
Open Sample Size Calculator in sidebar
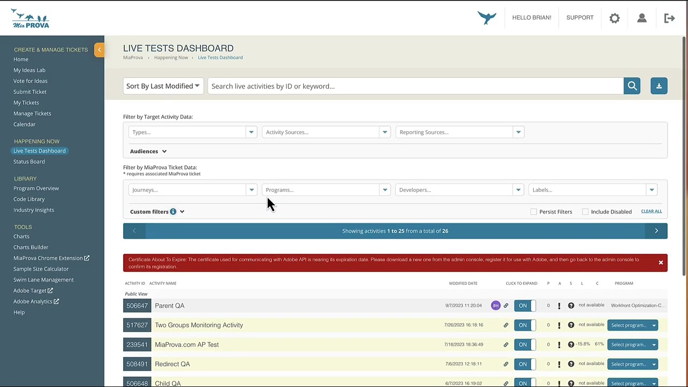41,269
